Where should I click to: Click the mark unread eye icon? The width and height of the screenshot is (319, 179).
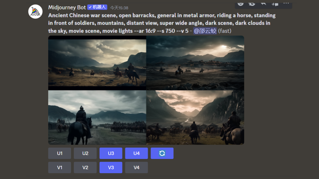click(252, 3)
